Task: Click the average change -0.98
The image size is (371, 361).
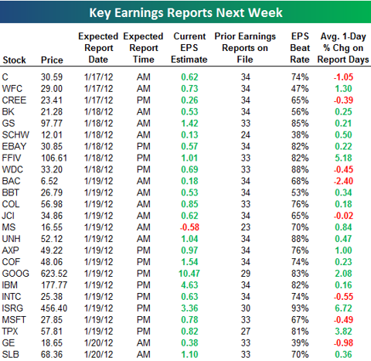Action: tap(343, 343)
